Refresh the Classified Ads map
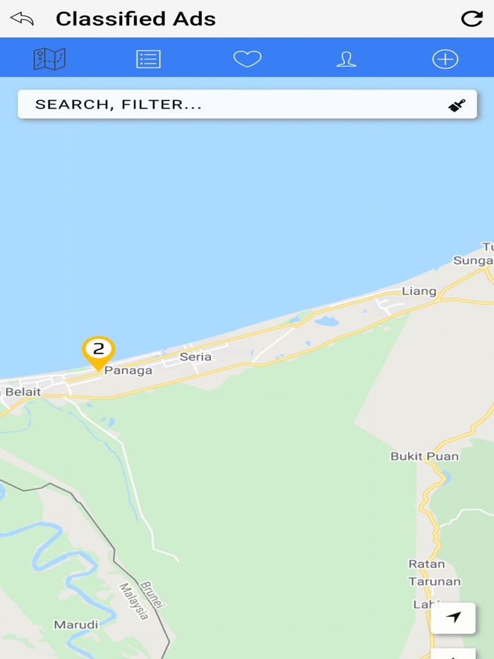494x659 pixels. tap(471, 19)
